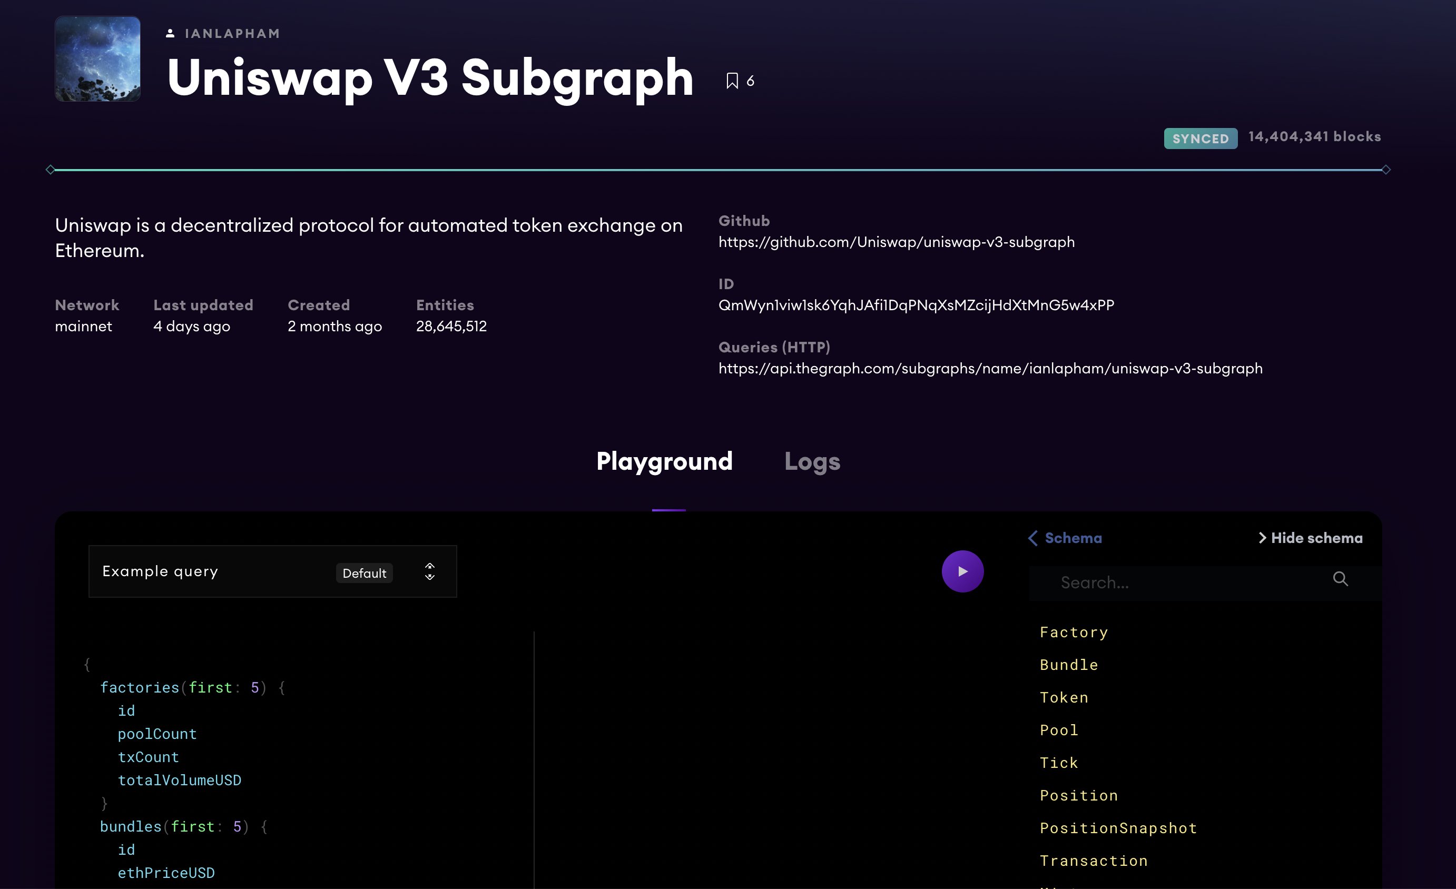Open the Example query selector arrows

click(430, 572)
